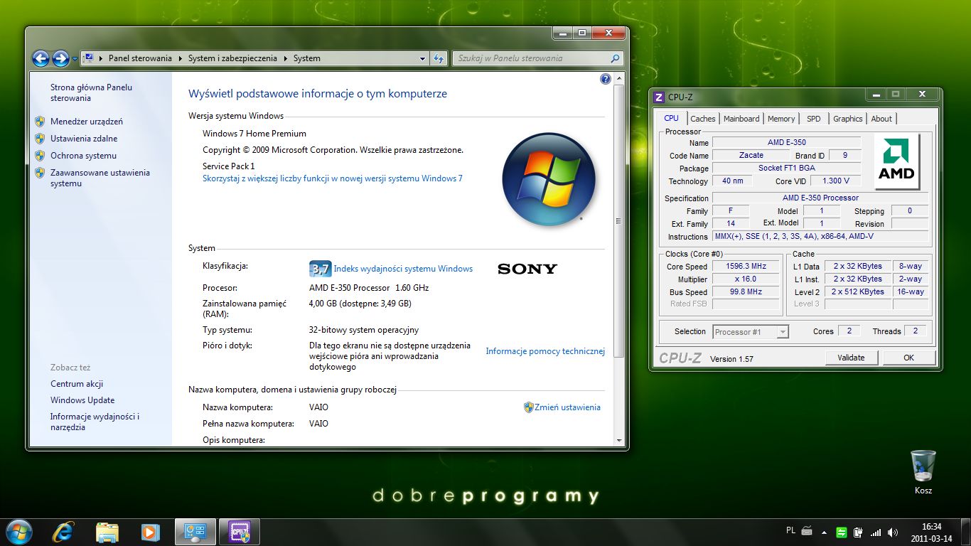971x546 pixels.
Task: Open the Kosz recycle bin icon
Action: point(923,467)
